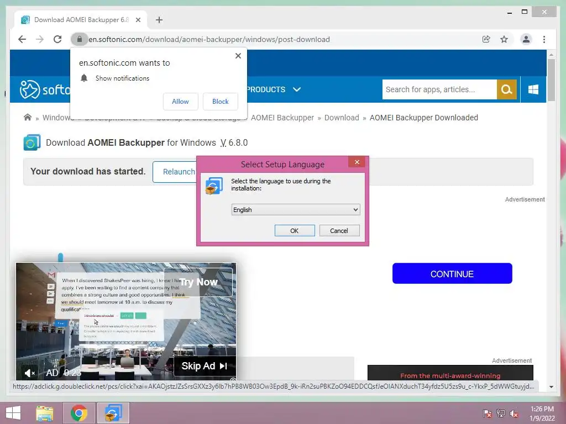Image resolution: width=566 pixels, height=424 pixels.
Task: Dismiss the notification permission popup
Action: click(238, 56)
